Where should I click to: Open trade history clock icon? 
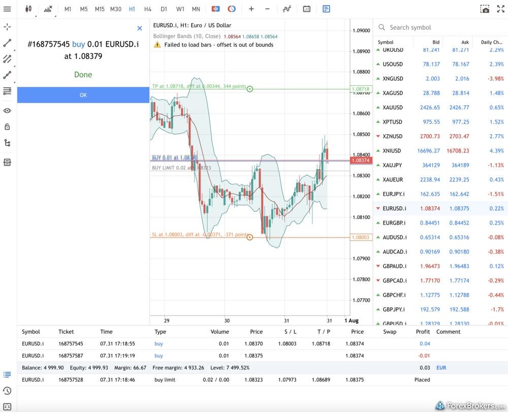tap(7, 391)
